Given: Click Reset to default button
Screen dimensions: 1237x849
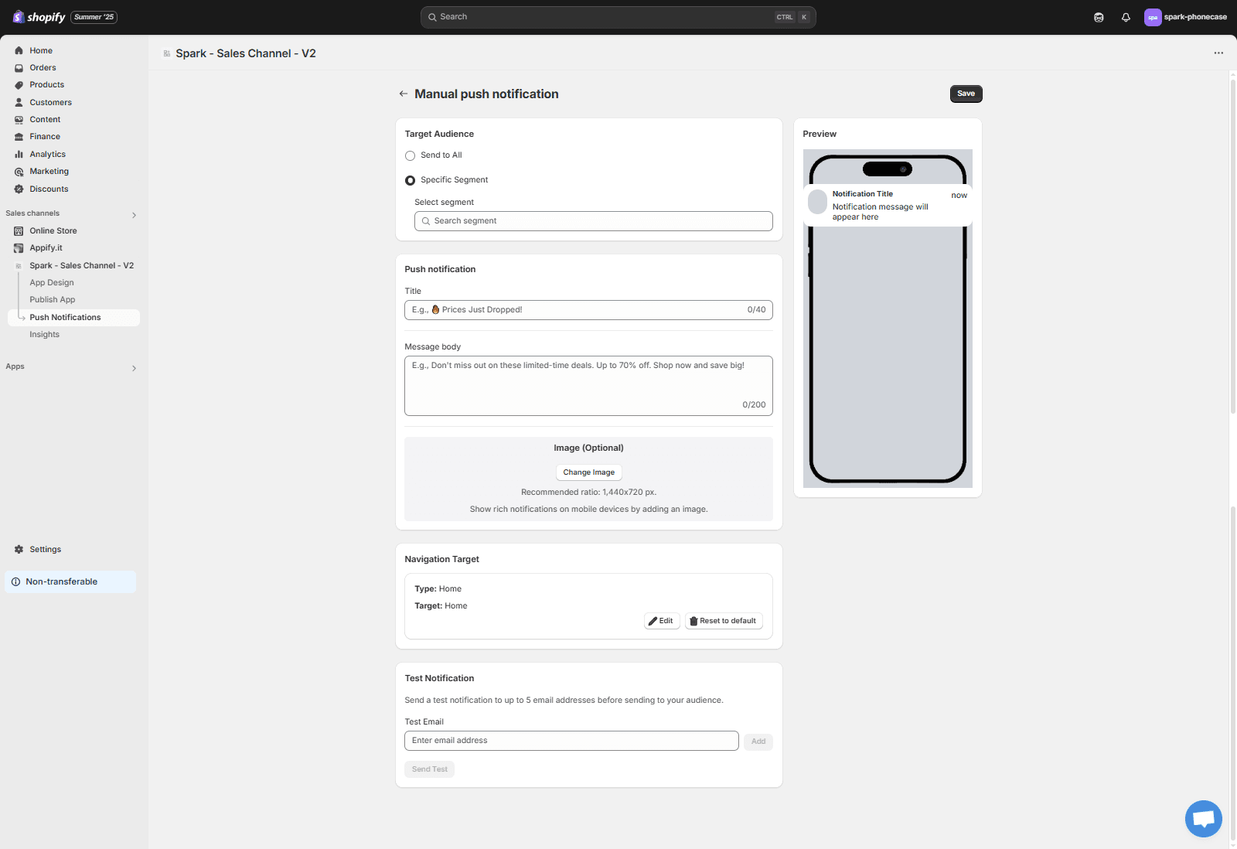Looking at the screenshot, I should (x=724, y=621).
